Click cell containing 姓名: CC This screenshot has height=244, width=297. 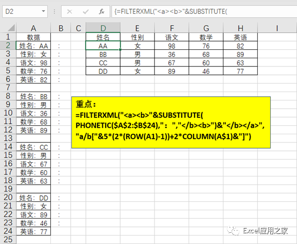(x=34, y=147)
